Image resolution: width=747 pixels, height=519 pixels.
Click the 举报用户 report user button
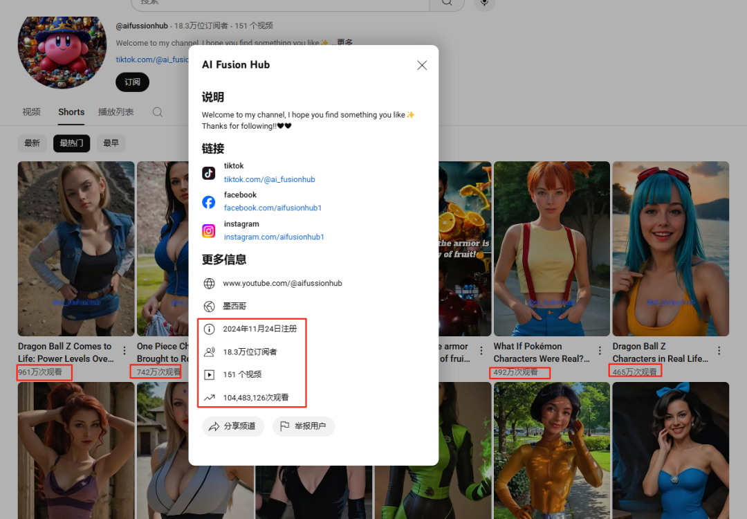coord(304,426)
